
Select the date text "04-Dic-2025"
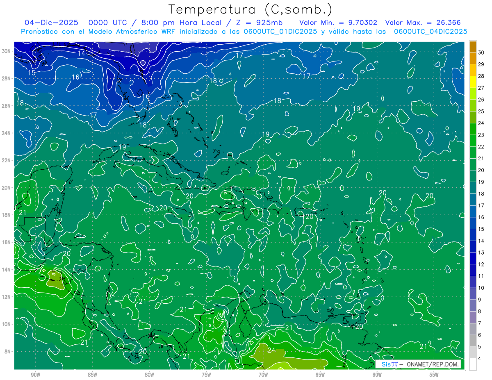52,23
